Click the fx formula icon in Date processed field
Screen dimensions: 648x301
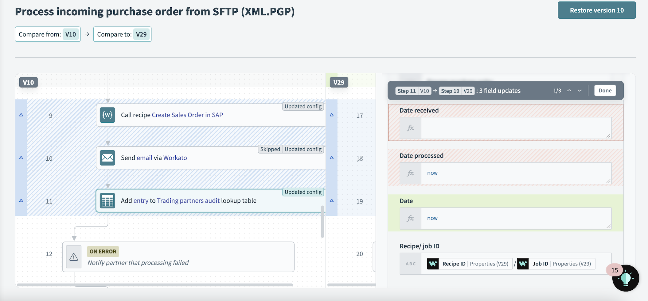410,173
